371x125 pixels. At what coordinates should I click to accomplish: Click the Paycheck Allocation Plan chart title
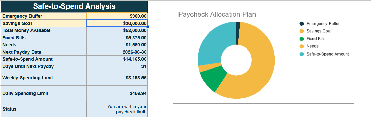tap(217, 14)
